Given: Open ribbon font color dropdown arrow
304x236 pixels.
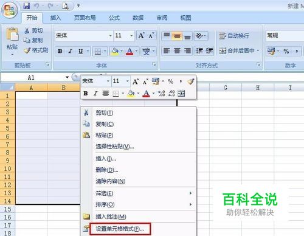Looking at the screenshot, I should 136,51.
